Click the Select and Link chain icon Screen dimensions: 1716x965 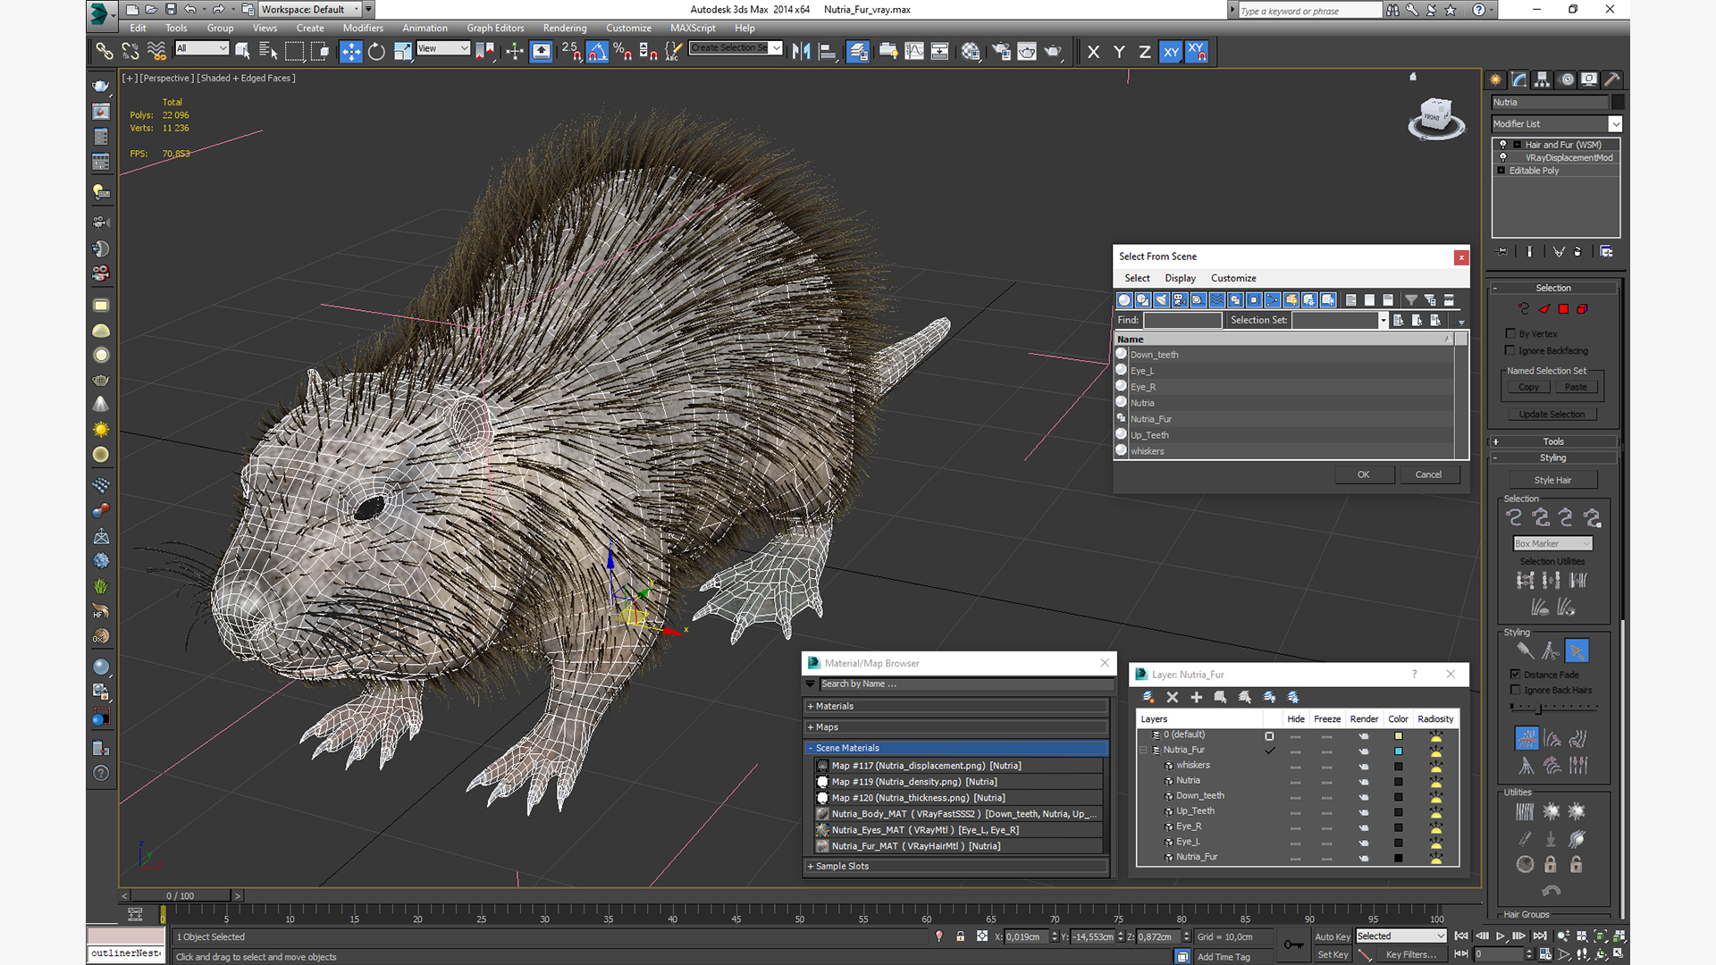coord(105,52)
